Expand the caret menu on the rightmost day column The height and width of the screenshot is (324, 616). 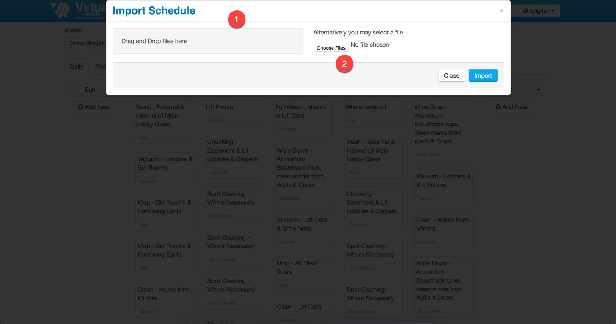tap(538, 90)
